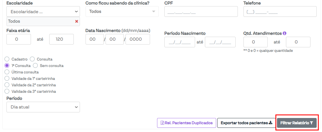Screen dimensions: 322x132
Task: Click the maximum age field showing 120
Action: point(61,39)
